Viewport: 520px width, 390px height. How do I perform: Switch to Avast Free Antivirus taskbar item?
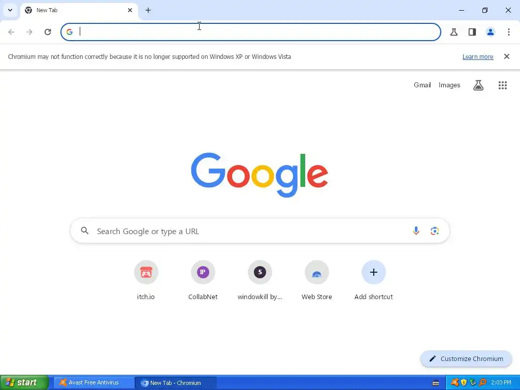tap(94, 382)
